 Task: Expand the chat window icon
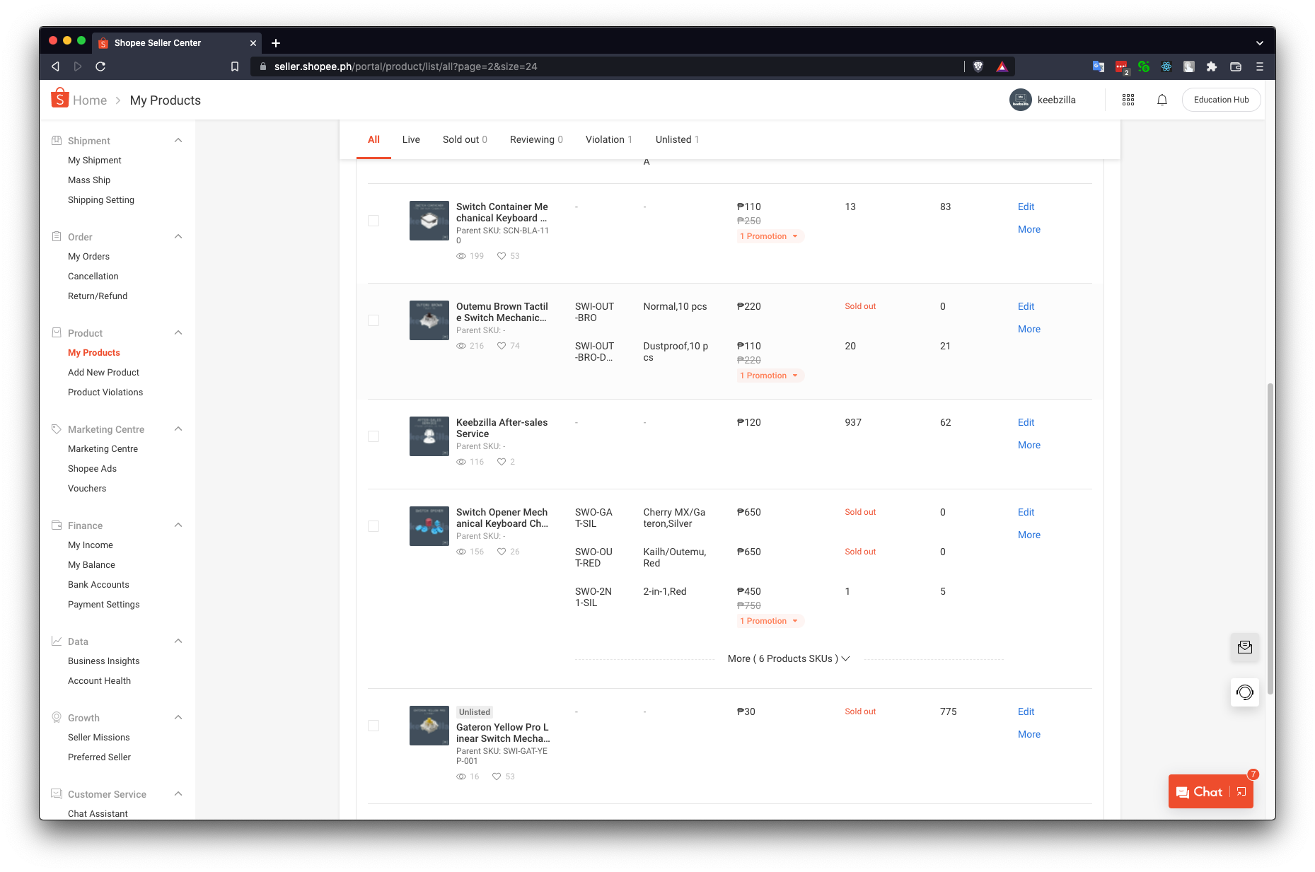(x=1241, y=792)
